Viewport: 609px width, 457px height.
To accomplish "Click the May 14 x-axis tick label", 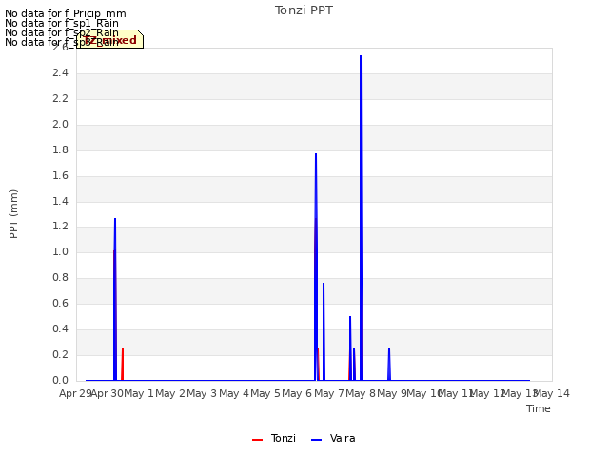I will tap(552, 393).
